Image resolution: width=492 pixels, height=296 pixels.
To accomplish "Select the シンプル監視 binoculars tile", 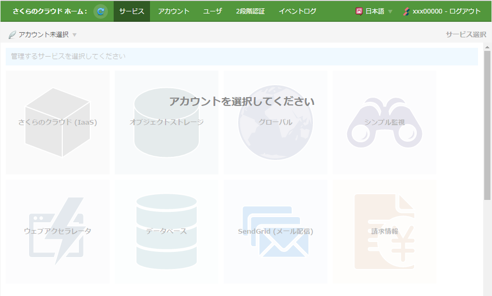I will point(385,123).
